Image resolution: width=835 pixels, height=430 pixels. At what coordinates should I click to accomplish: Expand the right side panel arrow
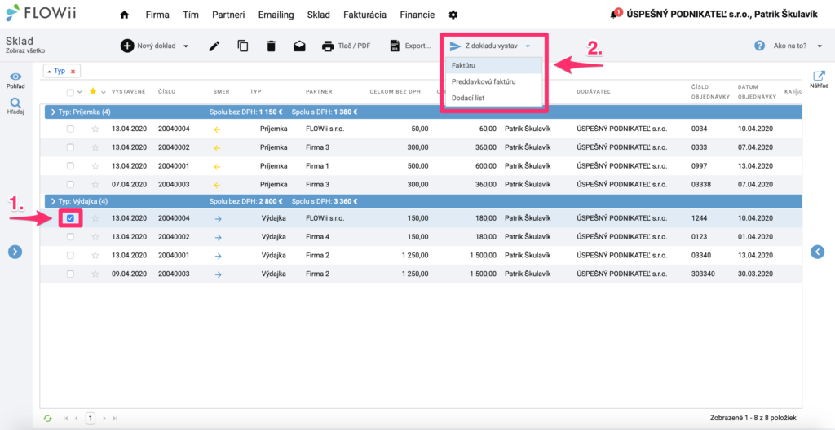817,252
